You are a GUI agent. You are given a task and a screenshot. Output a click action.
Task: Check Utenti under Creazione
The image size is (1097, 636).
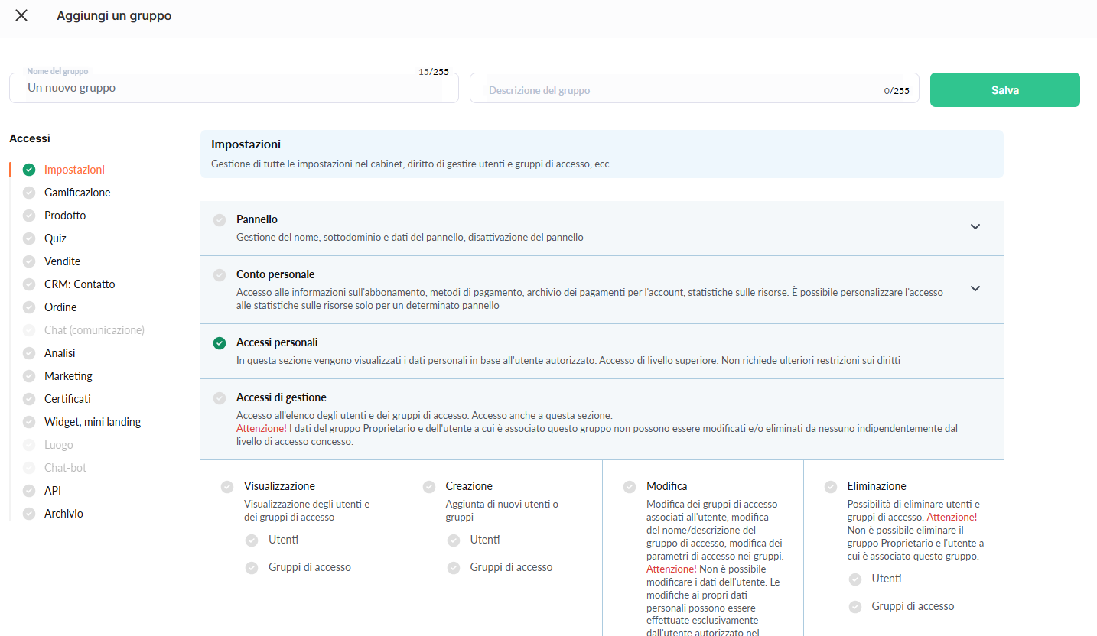pyautogui.click(x=454, y=540)
